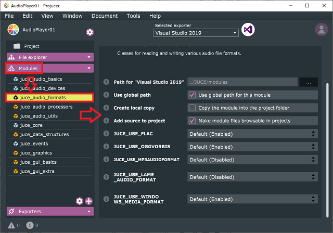Click info icon for JUCE_USE_MP3AUDIOFORMAT
This screenshot has width=333, height=233.
[x=106, y=159]
